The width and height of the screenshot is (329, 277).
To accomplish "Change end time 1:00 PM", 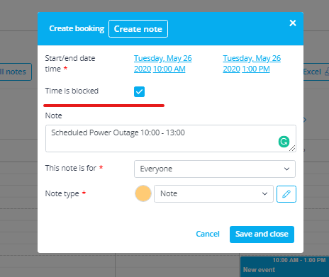I will [256, 69].
